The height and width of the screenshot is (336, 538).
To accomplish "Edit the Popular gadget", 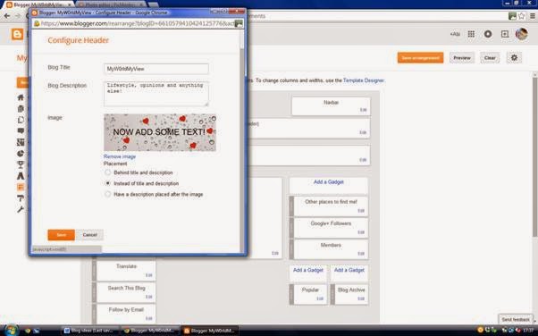I will [x=320, y=298].
